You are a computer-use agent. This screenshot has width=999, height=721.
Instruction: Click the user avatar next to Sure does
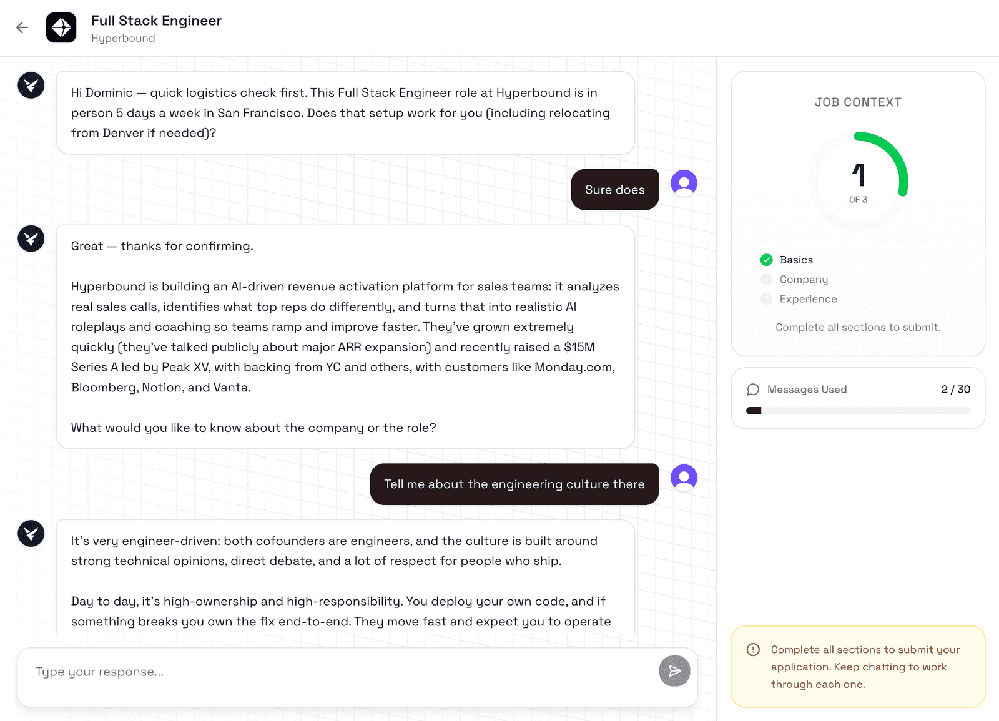pos(684,183)
